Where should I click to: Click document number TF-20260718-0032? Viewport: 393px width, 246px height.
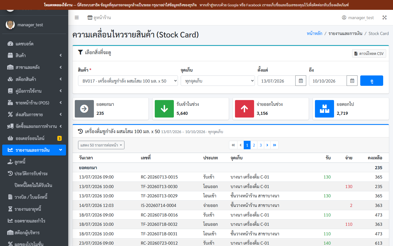[x=159, y=224]
